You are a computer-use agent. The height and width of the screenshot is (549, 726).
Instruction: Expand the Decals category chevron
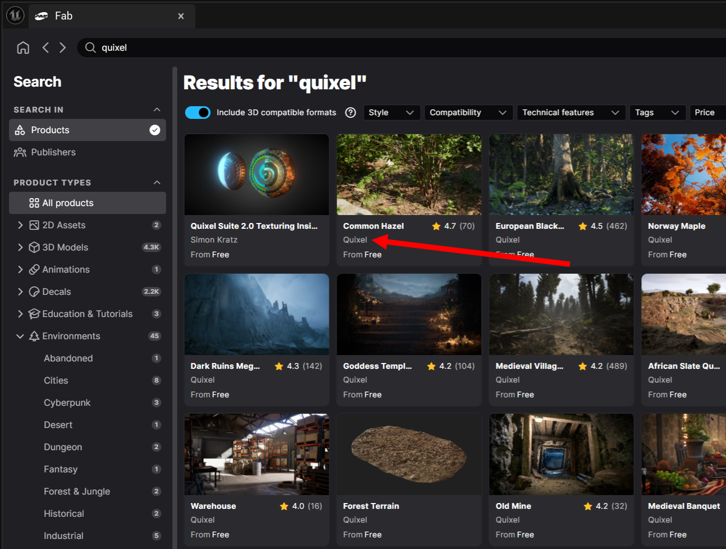click(20, 292)
